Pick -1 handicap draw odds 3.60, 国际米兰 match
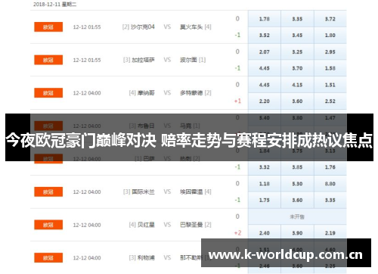Image resolution: width=378 pixels, height=274 pixels. pos(297,200)
